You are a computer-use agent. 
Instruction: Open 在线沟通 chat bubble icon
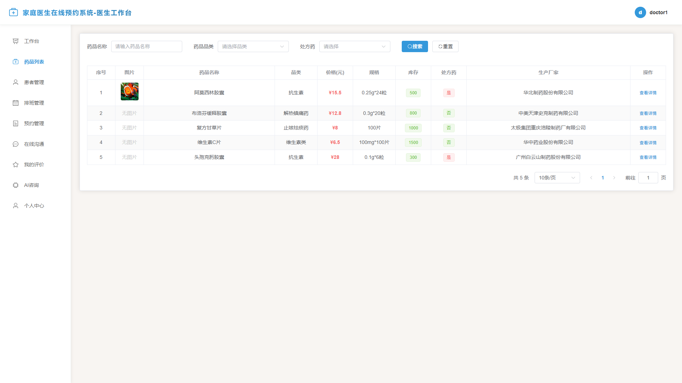point(16,144)
